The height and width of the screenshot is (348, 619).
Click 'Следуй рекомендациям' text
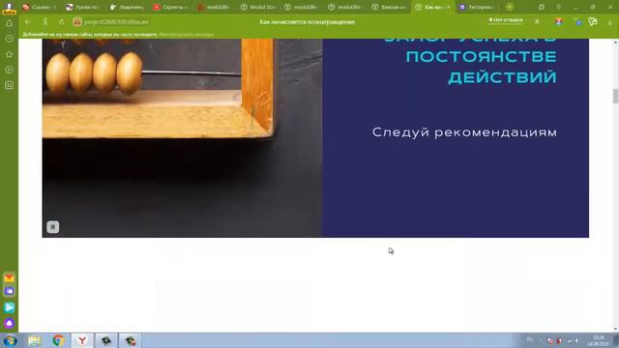(x=464, y=132)
